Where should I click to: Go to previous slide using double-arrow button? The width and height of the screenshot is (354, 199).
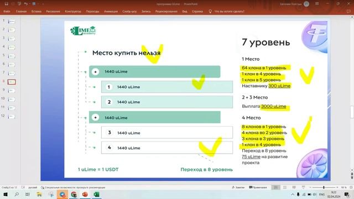352,174
